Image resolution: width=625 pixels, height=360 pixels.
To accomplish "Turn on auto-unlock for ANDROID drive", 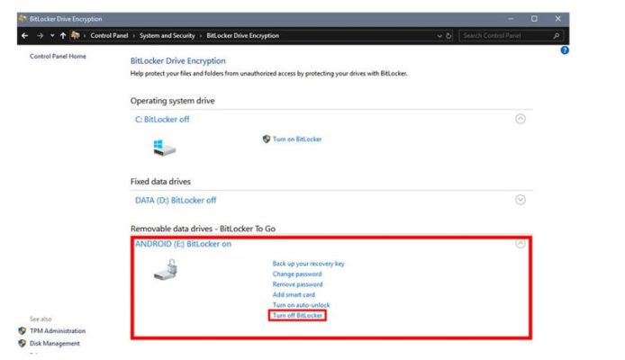I will pyautogui.click(x=302, y=305).
